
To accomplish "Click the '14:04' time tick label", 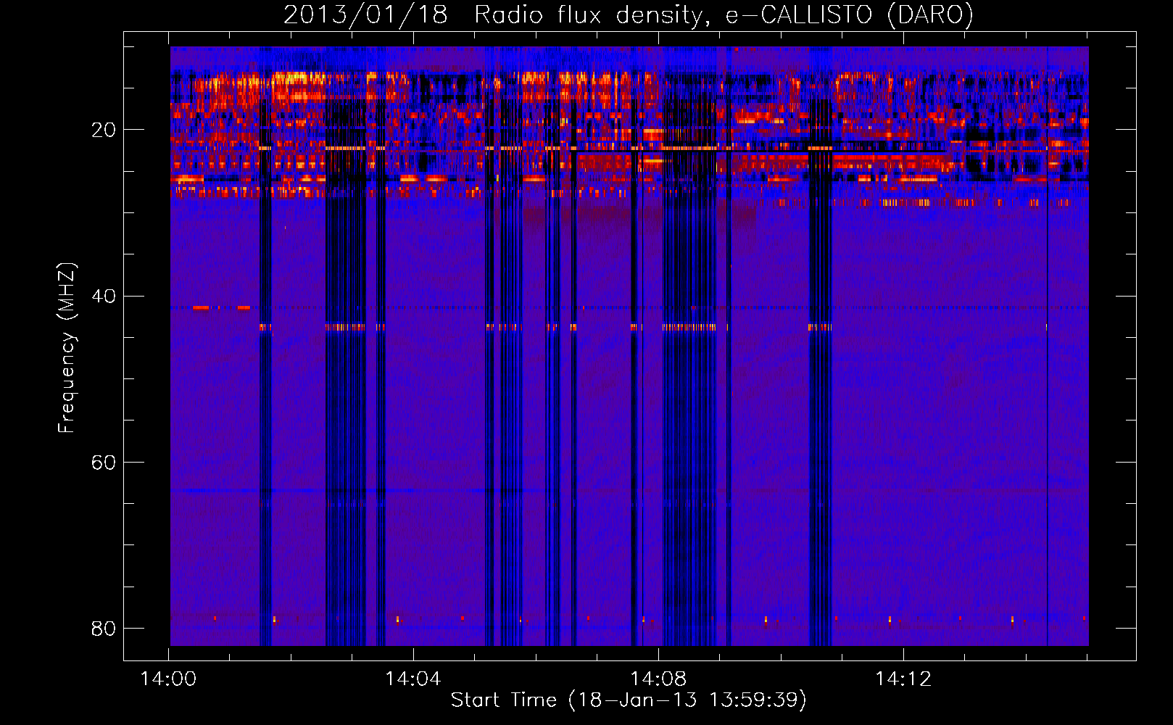I will tap(413, 679).
